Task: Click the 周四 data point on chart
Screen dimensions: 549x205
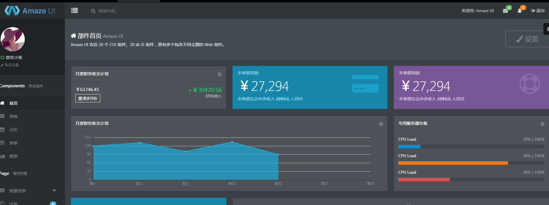Action: (232, 142)
